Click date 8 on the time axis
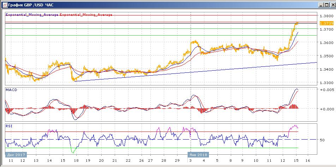The width and height of the screenshot is (336, 167). tap(230, 160)
